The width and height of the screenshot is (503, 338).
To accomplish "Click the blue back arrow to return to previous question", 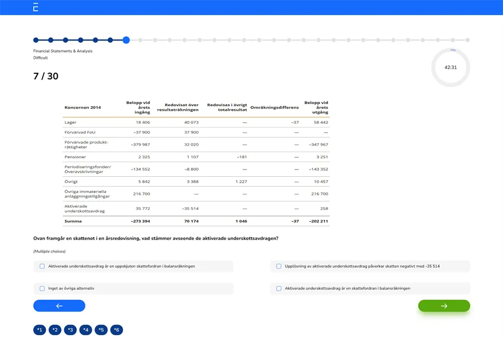I will pyautogui.click(x=59, y=306).
